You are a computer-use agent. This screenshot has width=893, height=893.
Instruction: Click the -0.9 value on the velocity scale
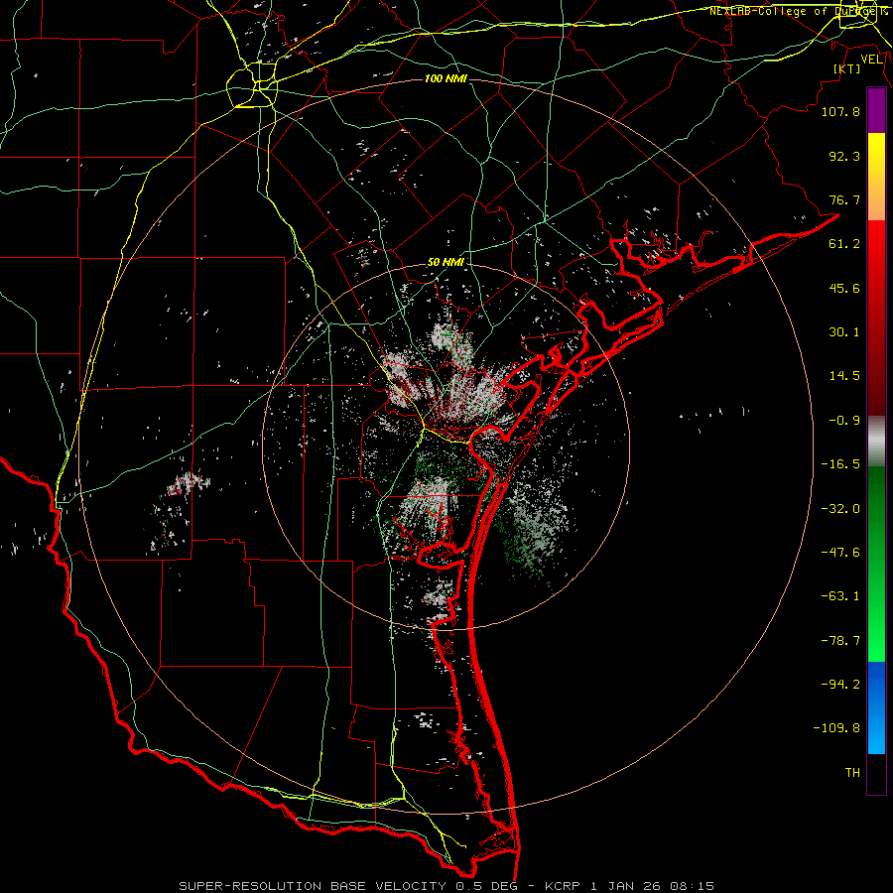pyautogui.click(x=844, y=421)
